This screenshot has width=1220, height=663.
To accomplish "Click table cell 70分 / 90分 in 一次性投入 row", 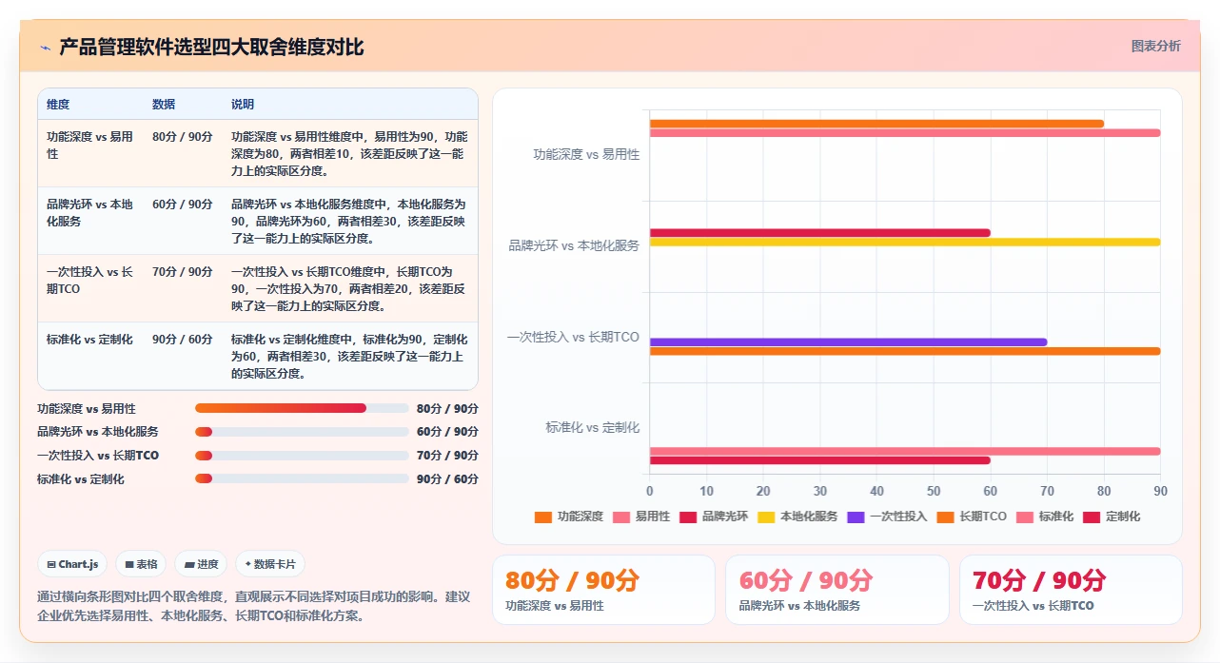I will 183,272.
